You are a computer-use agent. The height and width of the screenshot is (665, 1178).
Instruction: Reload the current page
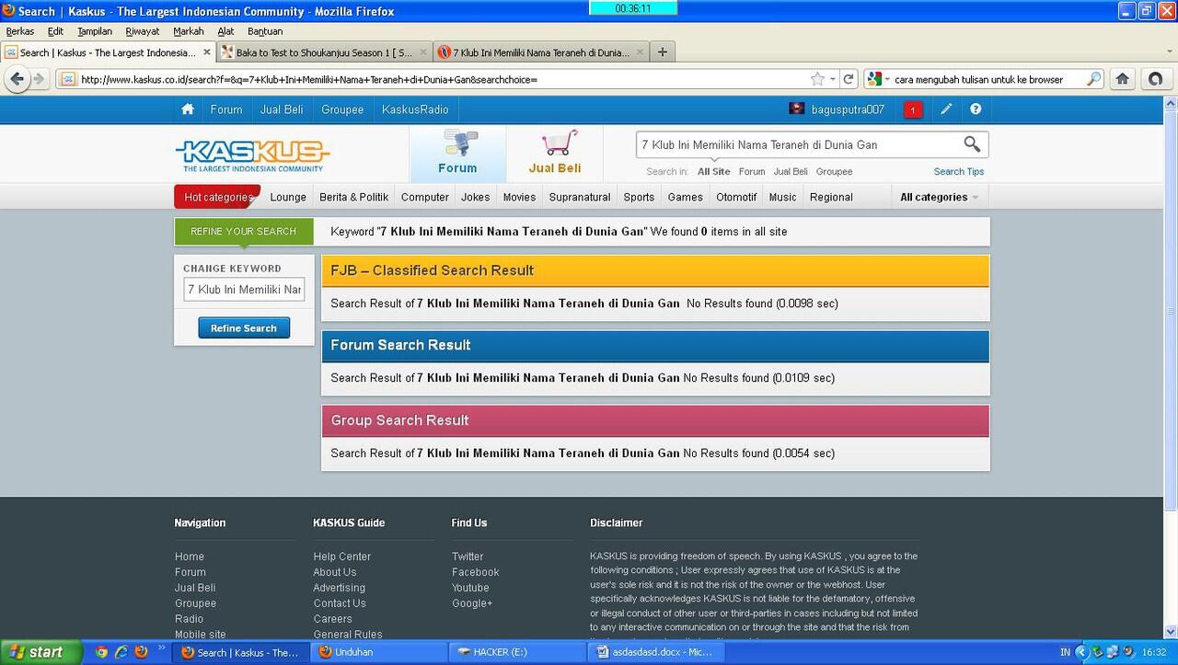point(849,79)
